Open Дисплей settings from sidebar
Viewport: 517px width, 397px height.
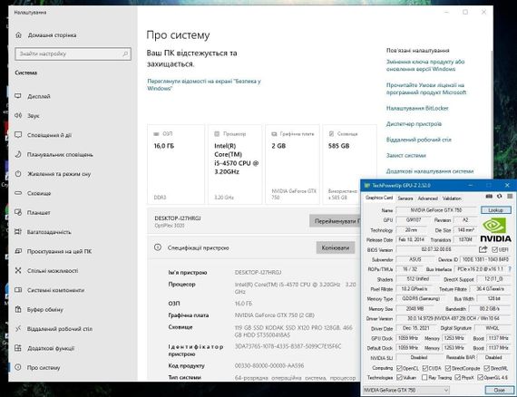point(33,96)
